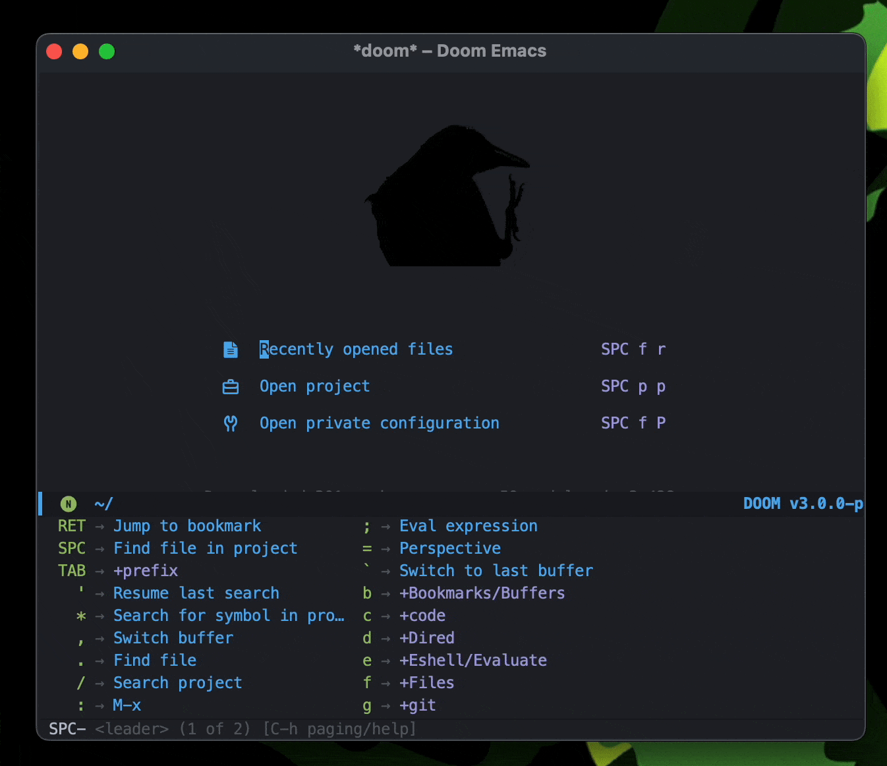This screenshot has height=766, width=887.
Task: Click the wrench icon beside Open private configuration
Action: [x=231, y=423]
